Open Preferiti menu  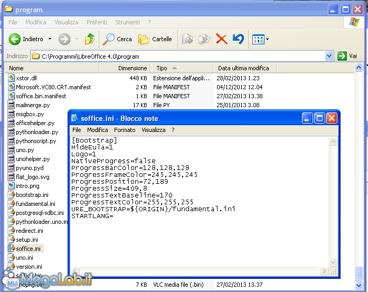(97, 22)
